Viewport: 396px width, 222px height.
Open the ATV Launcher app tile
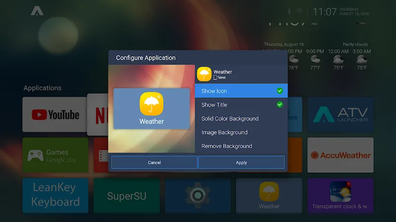pyautogui.click(x=340, y=114)
